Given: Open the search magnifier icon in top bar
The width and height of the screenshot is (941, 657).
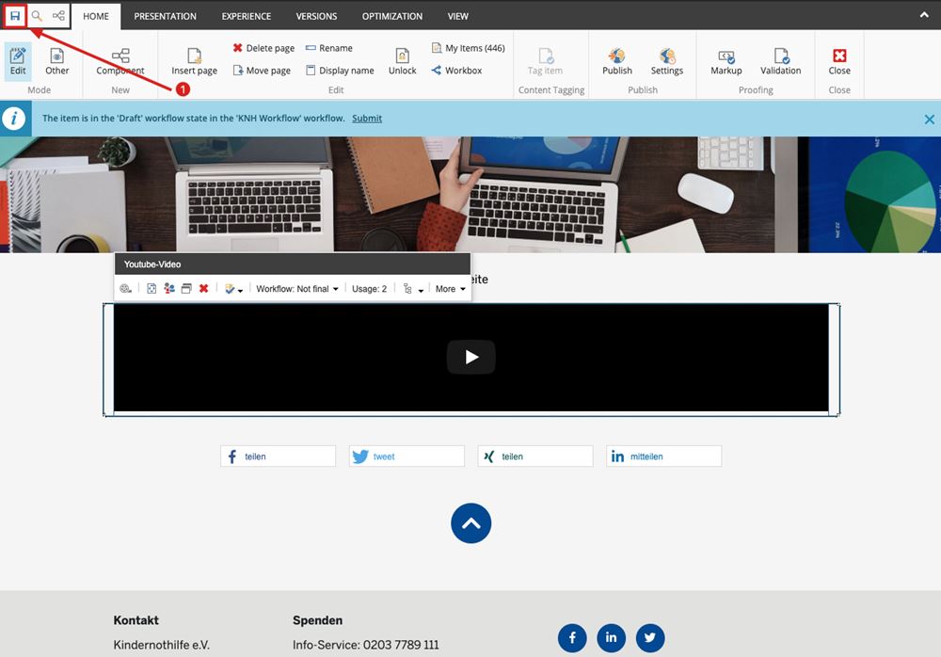Looking at the screenshot, I should [x=37, y=16].
